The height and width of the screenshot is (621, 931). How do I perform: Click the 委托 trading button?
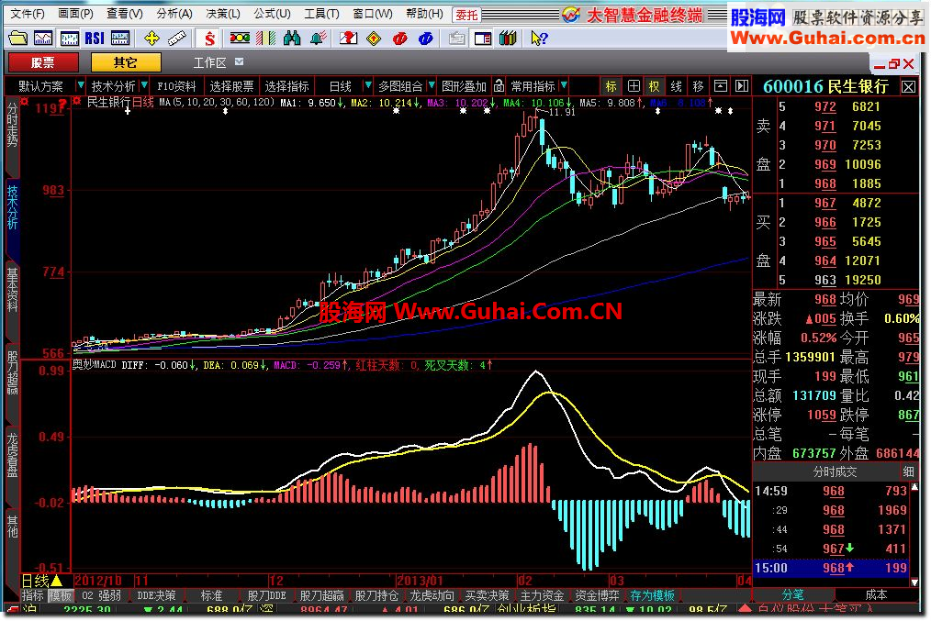tap(466, 15)
